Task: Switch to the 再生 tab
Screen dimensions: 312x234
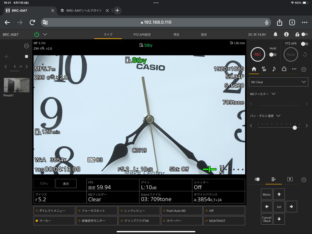Action: pos(176,34)
